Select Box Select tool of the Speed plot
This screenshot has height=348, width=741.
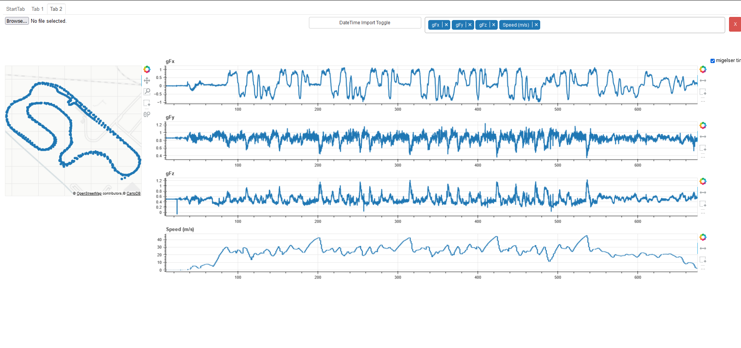(x=703, y=260)
